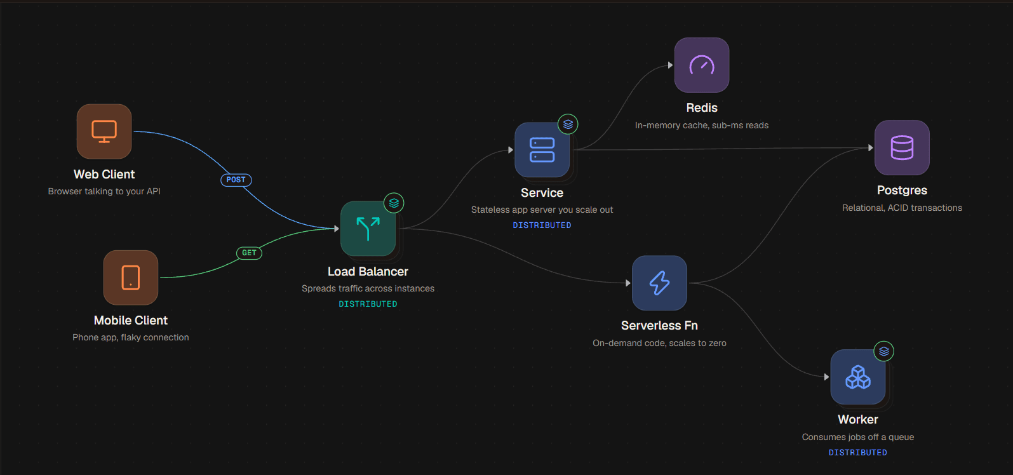Image resolution: width=1013 pixels, height=475 pixels.
Task: Click the layers badge on Service
Action: tap(568, 124)
